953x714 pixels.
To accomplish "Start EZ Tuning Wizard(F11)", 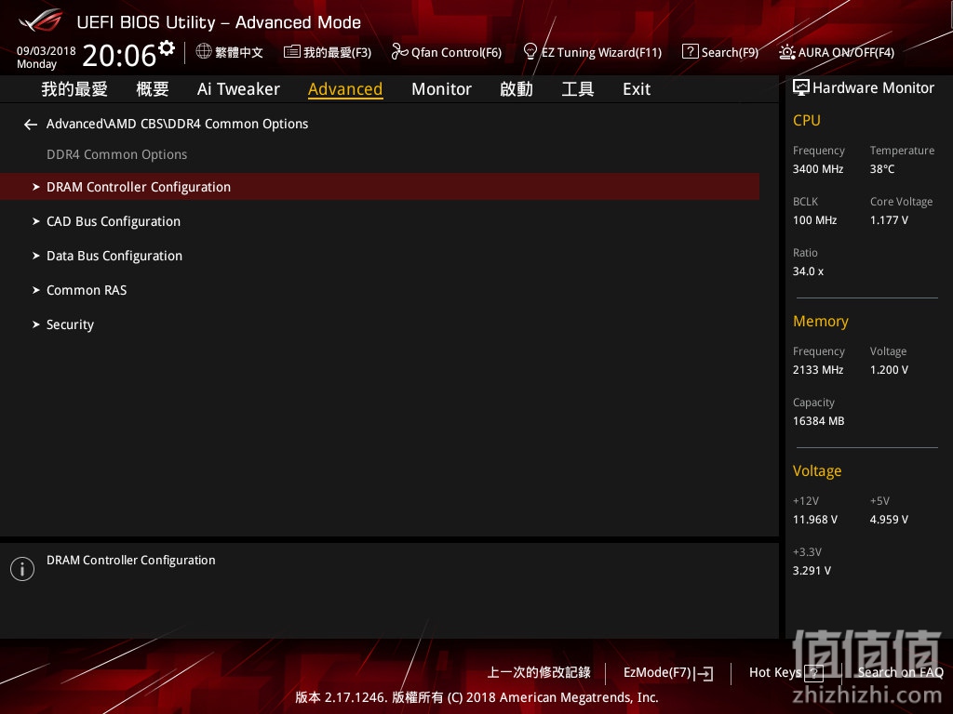I will 602,52.
